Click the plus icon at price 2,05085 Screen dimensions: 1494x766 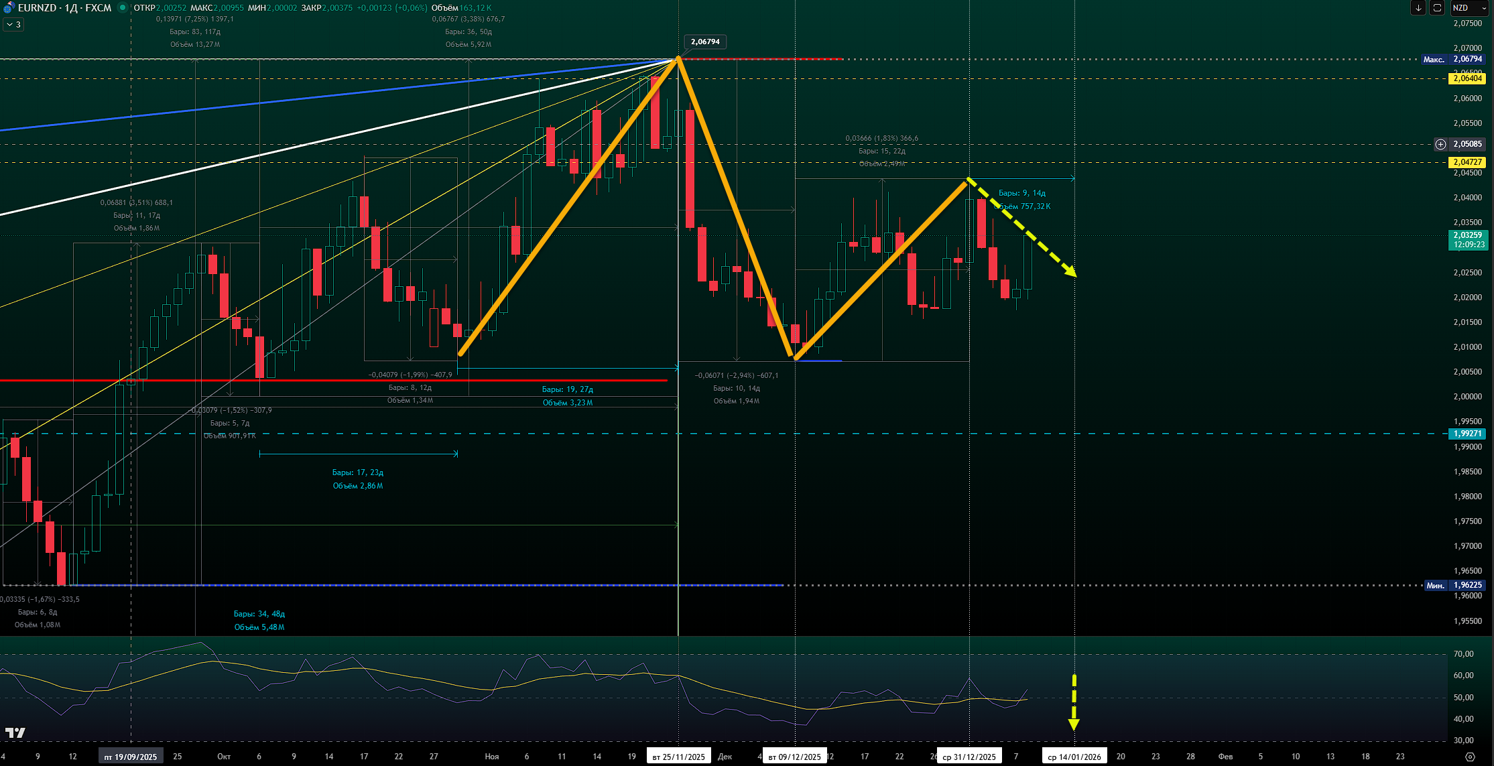1440,144
